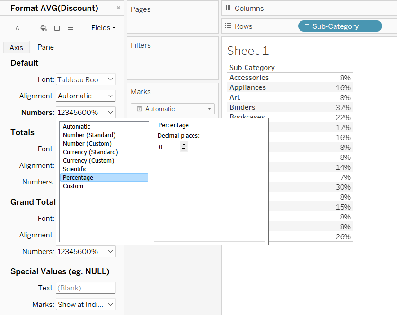Open the Borders formatting icon
Image resolution: width=397 pixels, height=315 pixels.
(57, 28)
